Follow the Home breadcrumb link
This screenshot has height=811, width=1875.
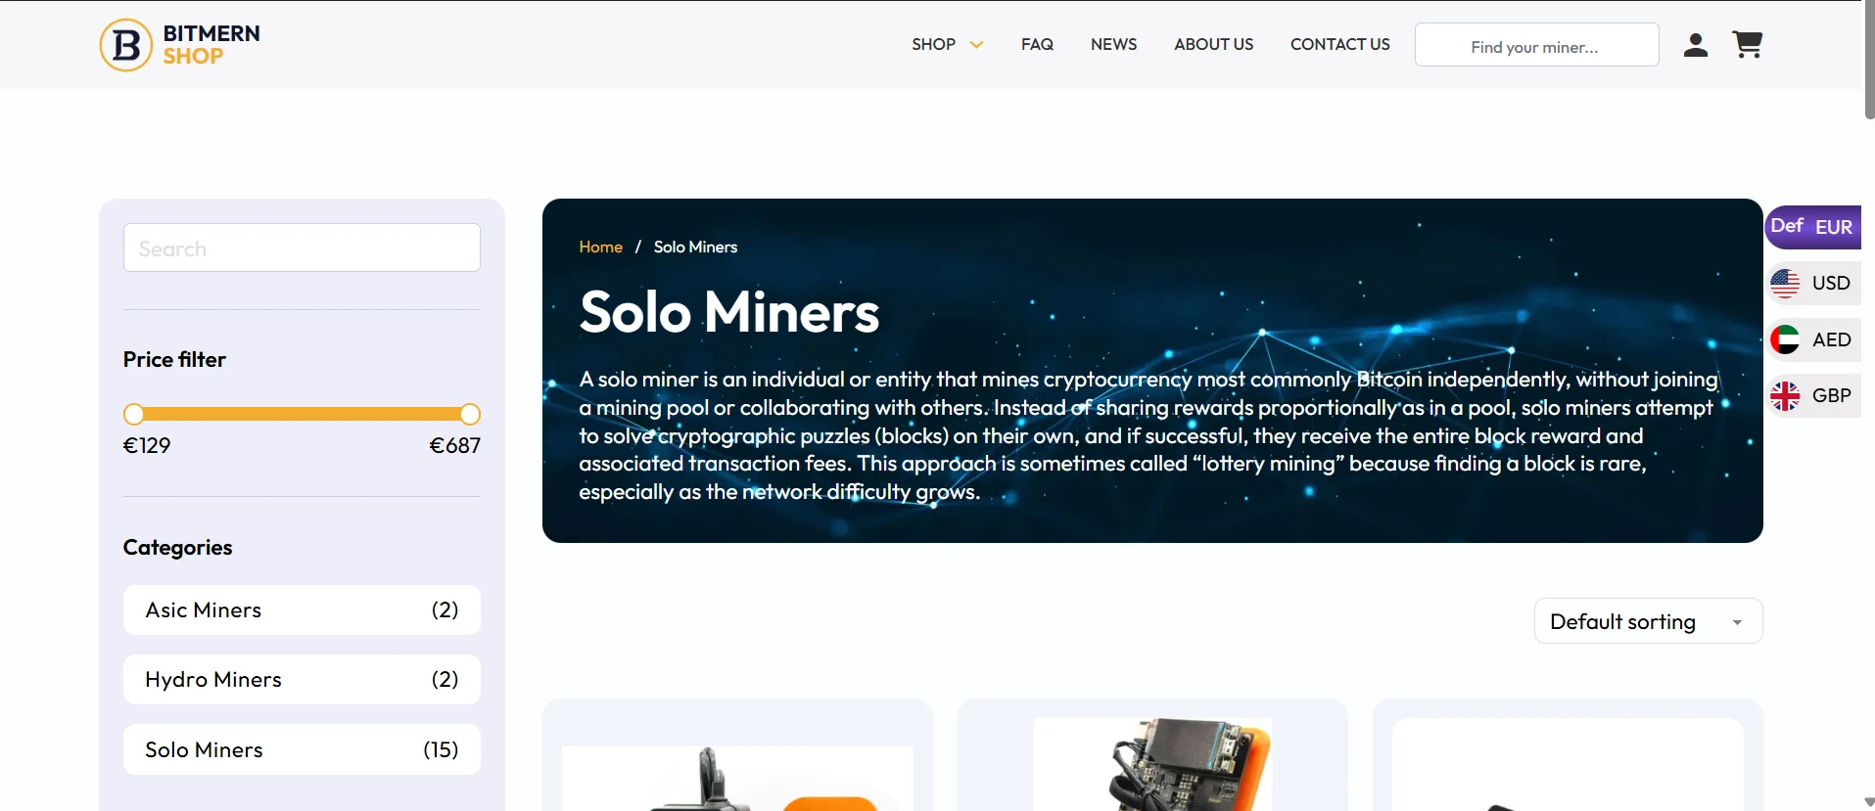click(x=600, y=248)
